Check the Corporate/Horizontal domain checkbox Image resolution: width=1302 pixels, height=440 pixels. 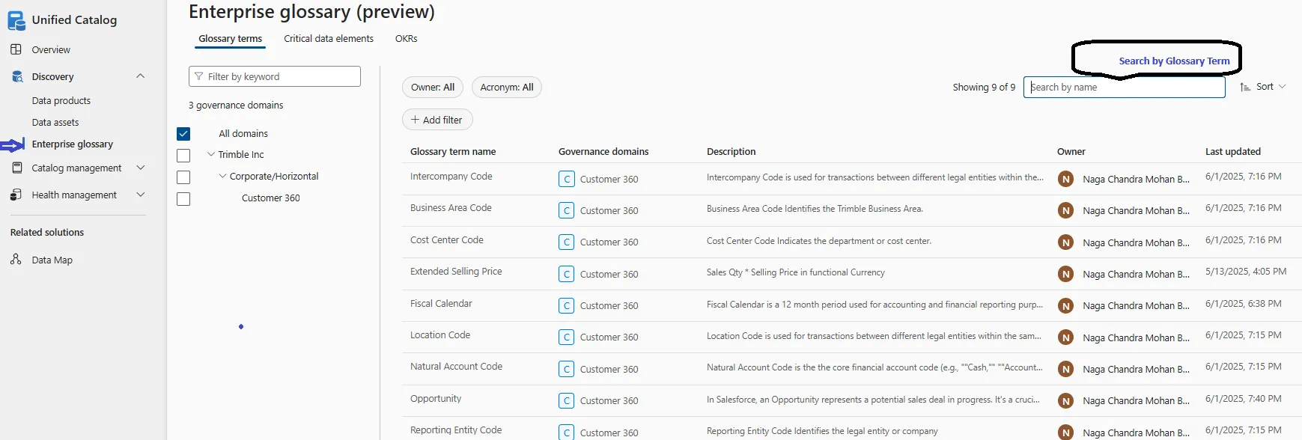183,177
